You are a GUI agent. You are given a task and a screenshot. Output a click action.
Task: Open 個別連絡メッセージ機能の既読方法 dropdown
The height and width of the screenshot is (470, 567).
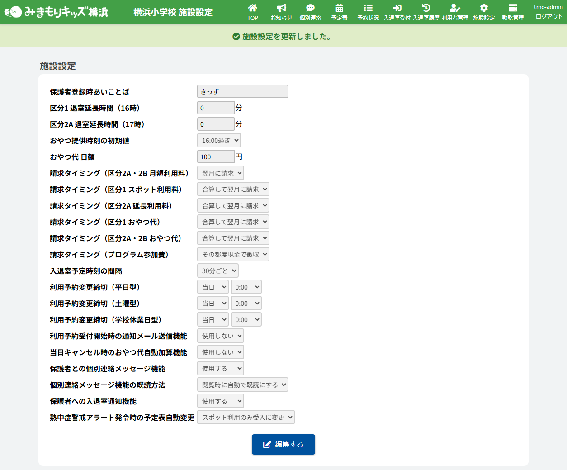coord(243,385)
